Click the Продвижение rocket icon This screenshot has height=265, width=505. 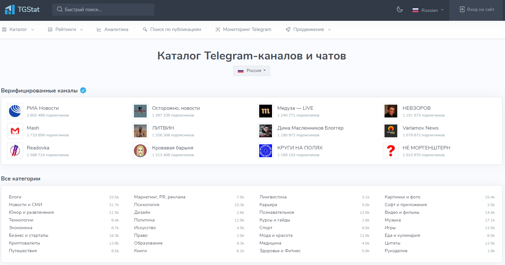pyautogui.click(x=288, y=29)
